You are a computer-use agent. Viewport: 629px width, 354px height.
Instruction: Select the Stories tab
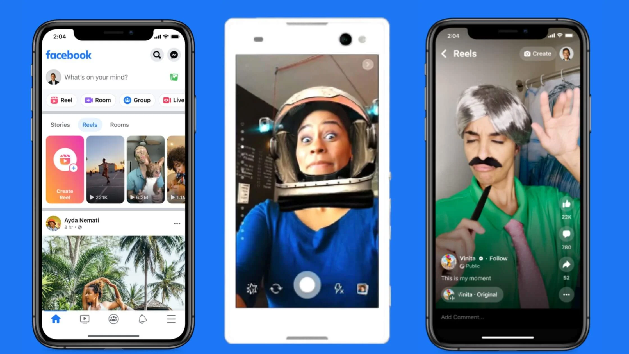[60, 124]
